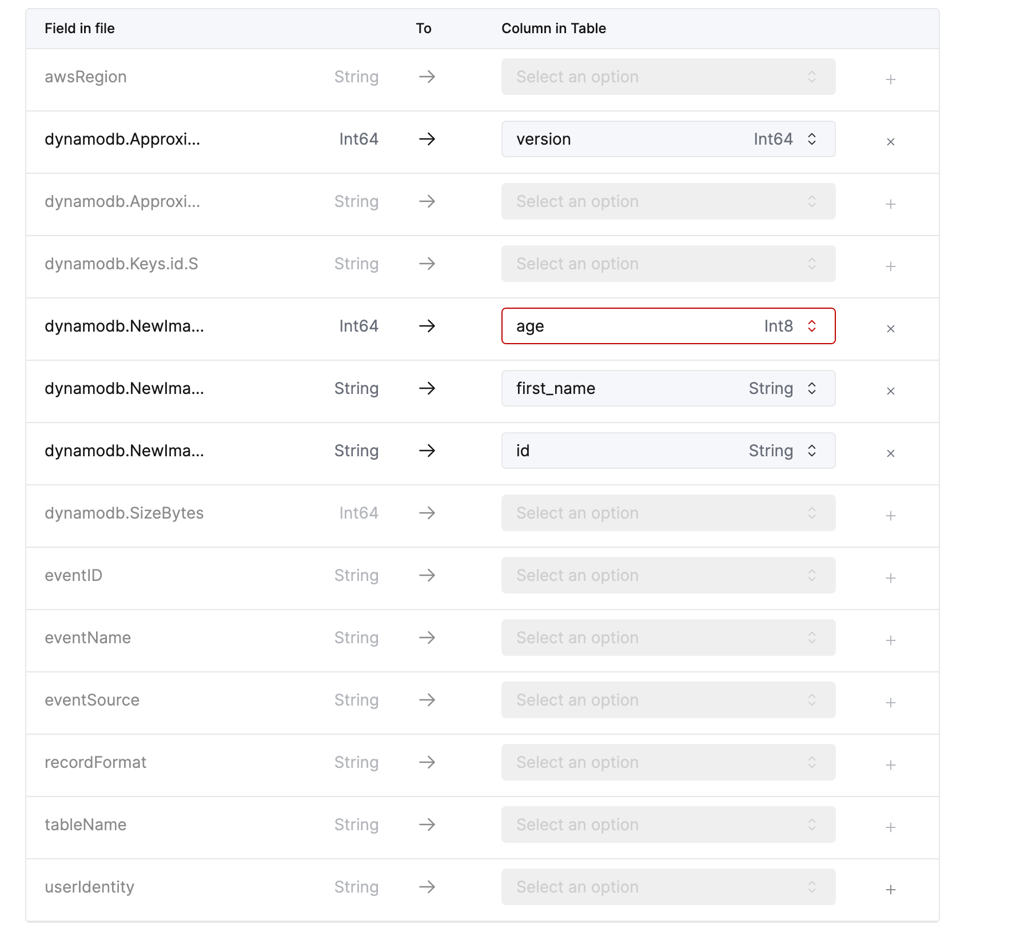Add a mapping for userIdentity
The image size is (1020, 932).
tap(890, 890)
